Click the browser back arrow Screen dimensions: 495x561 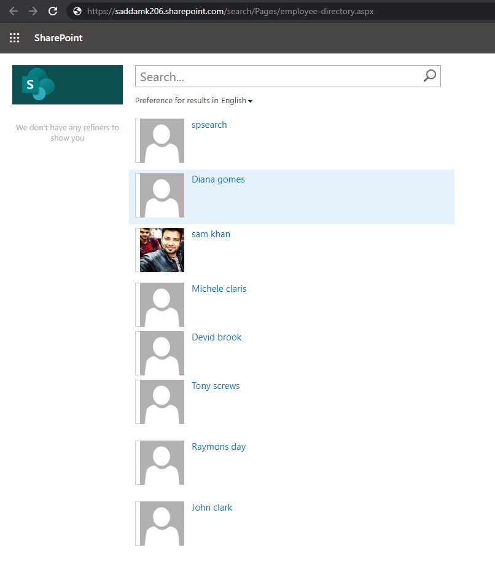tap(14, 12)
